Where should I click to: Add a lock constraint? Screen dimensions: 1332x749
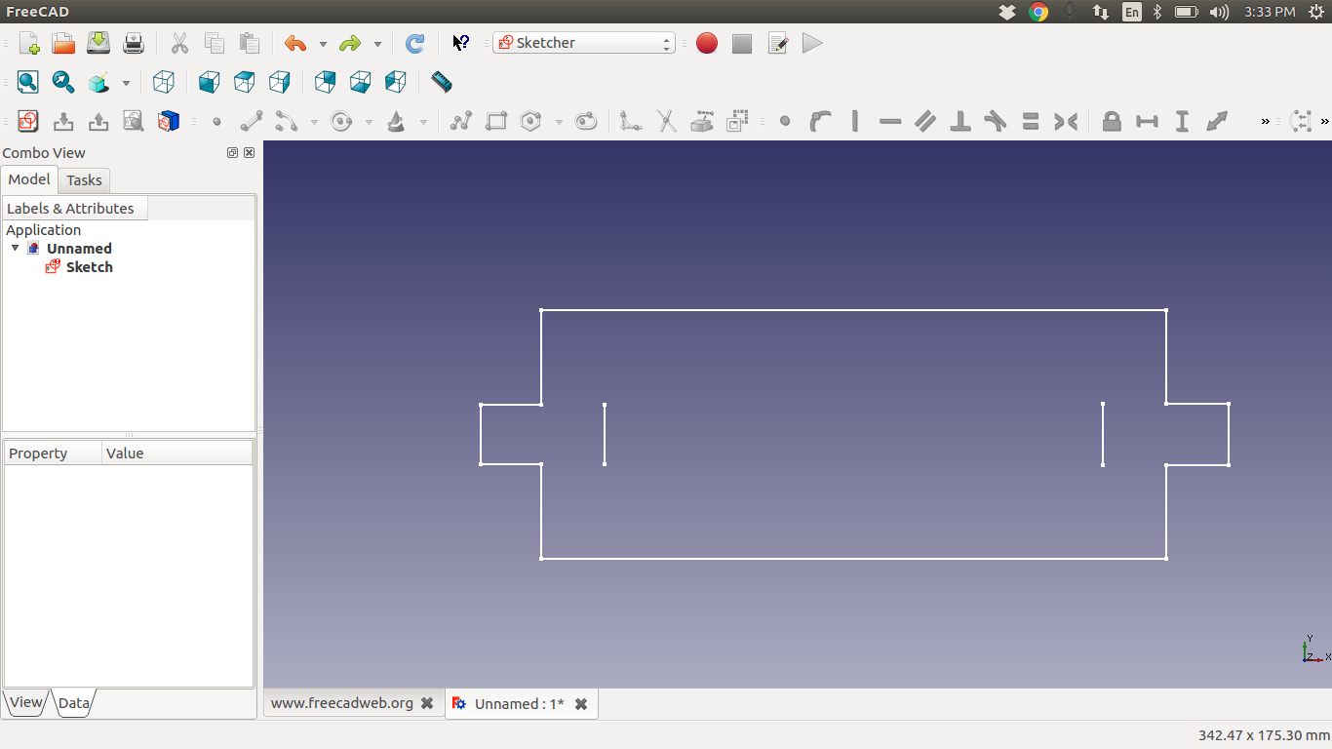tap(1111, 121)
